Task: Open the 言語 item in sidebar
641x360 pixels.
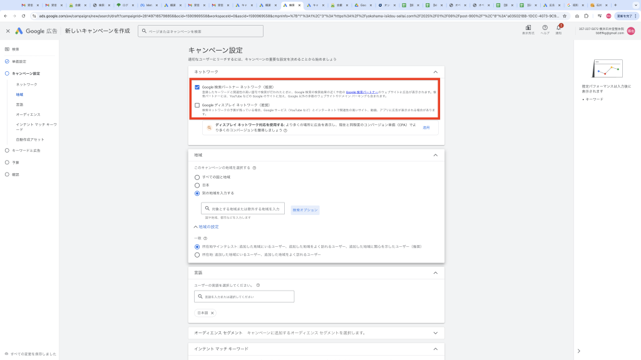Action: point(20,104)
